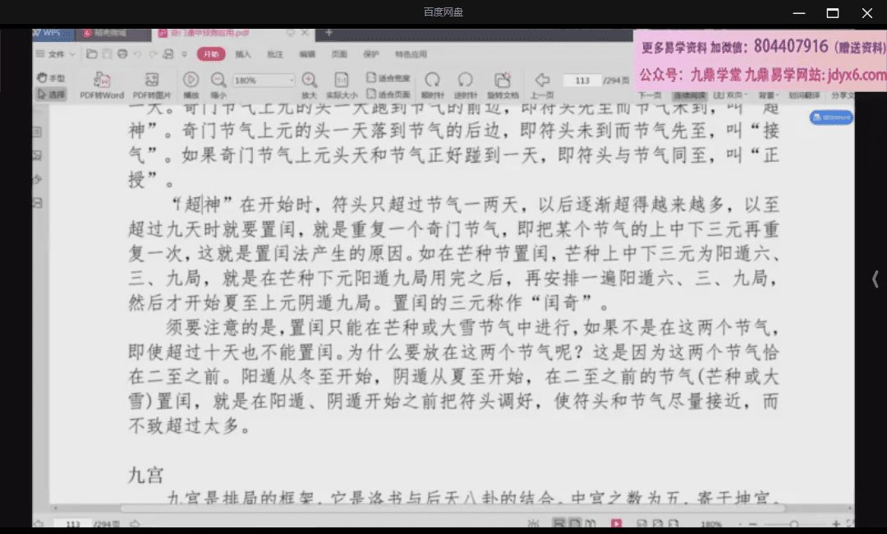This screenshot has width=887, height=534.
Task: Open the 180% zoom level dropdown
Action: pyautogui.click(x=264, y=81)
